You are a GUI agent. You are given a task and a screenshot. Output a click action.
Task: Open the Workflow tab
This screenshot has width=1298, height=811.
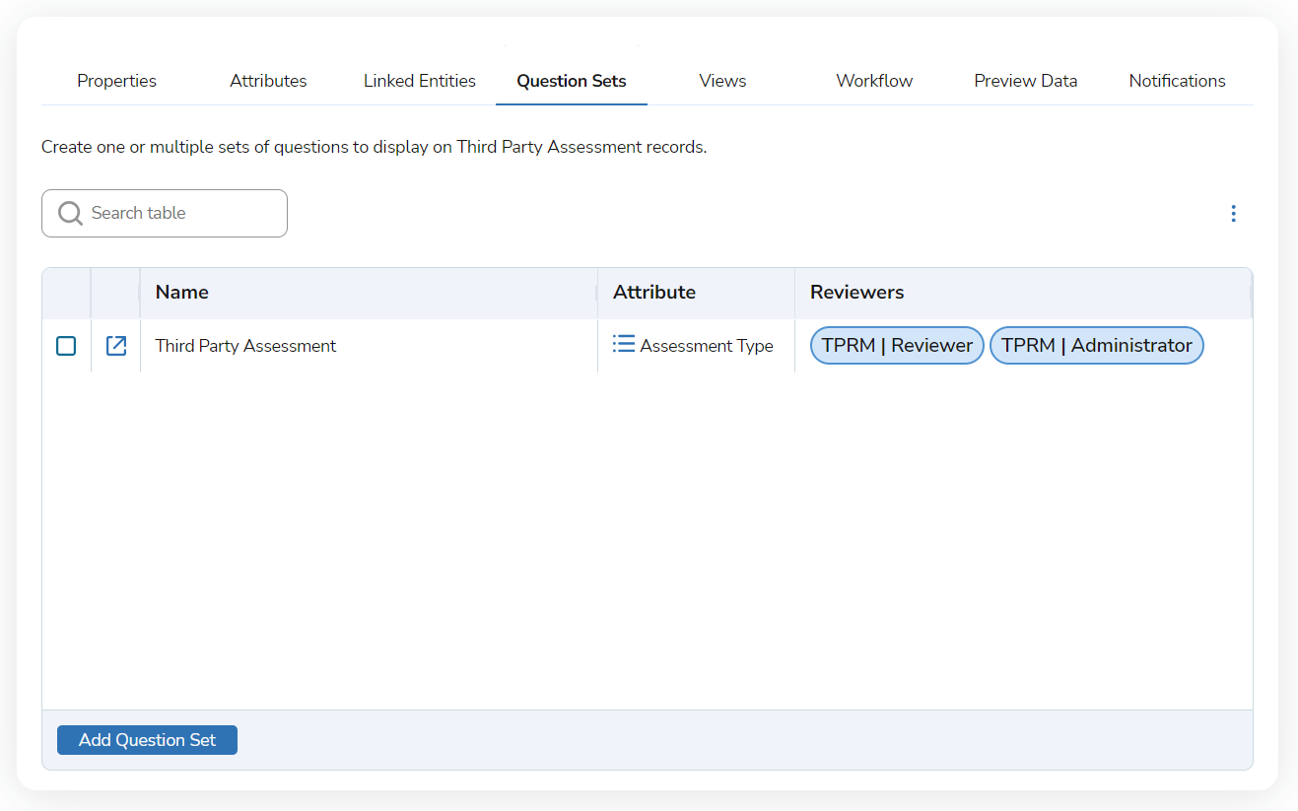pos(874,81)
